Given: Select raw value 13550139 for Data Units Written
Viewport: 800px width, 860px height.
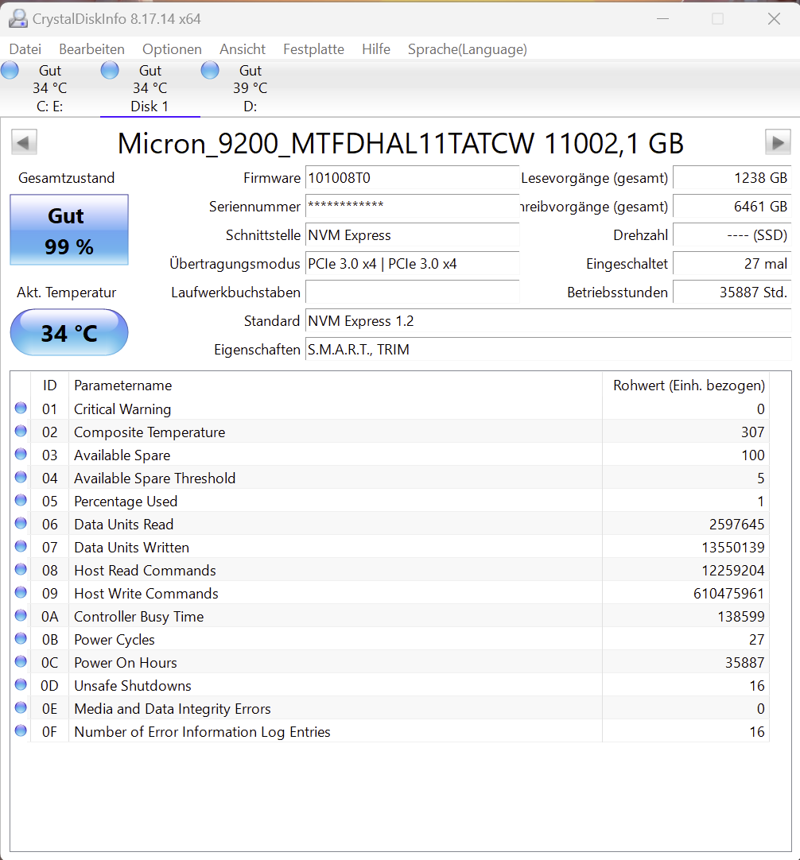Looking at the screenshot, I should click(733, 548).
